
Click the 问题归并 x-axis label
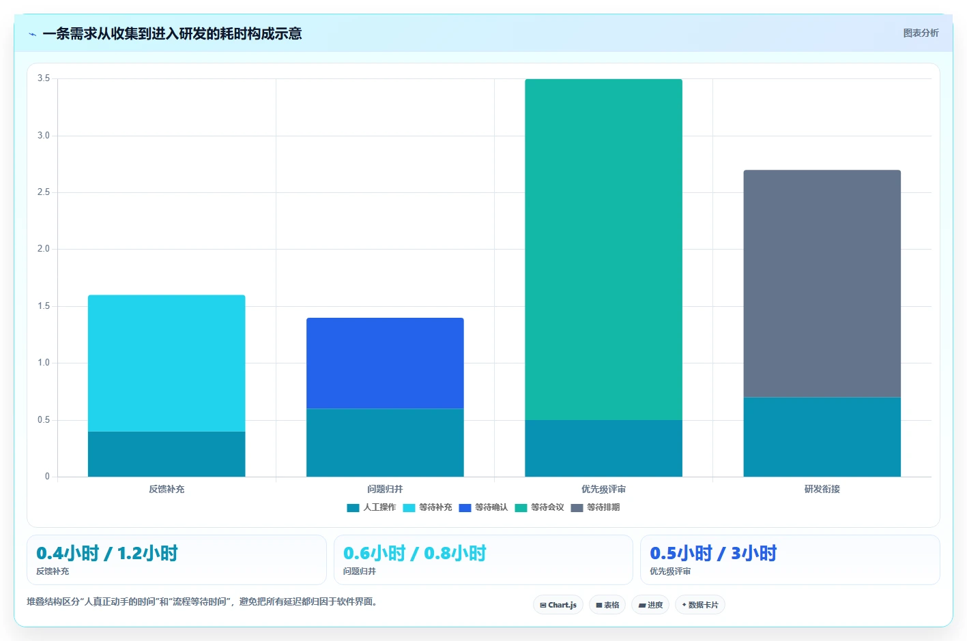pyautogui.click(x=385, y=489)
